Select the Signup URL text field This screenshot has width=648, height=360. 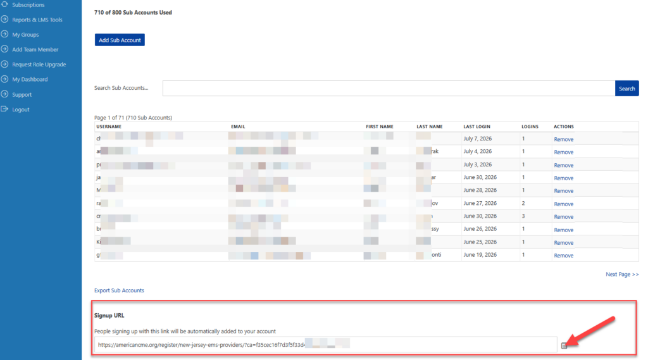(326, 345)
